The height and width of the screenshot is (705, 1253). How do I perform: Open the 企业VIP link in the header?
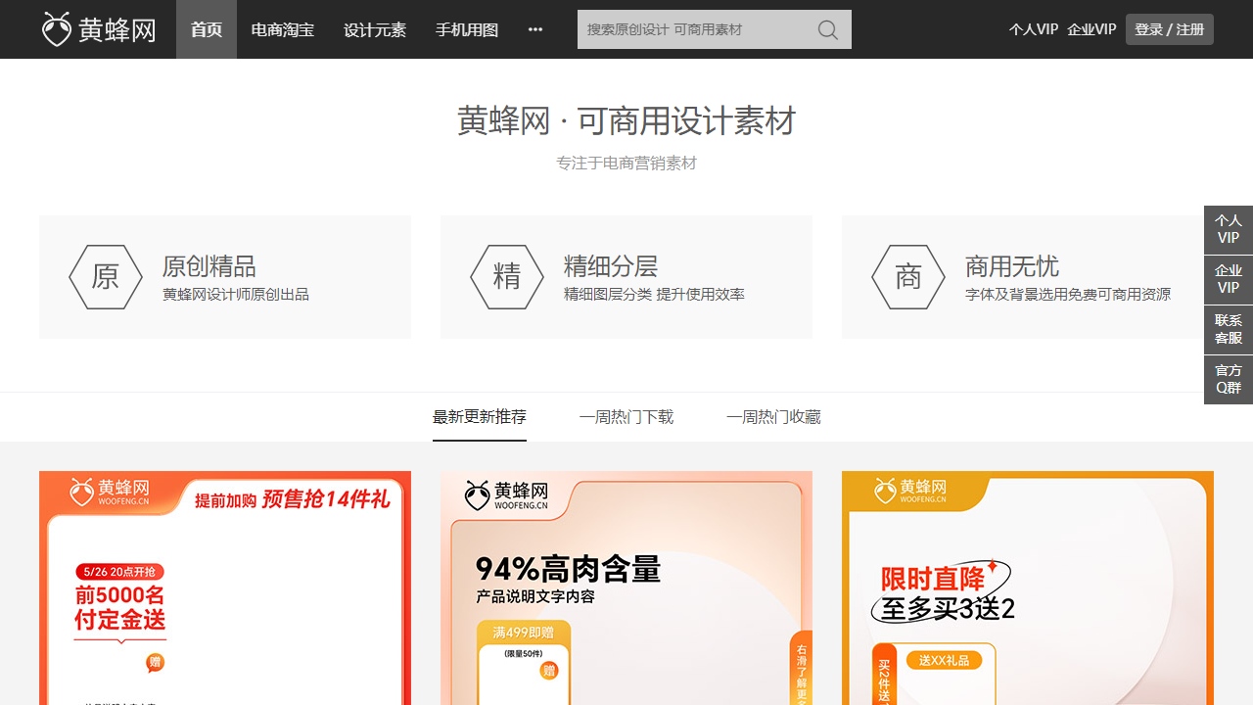[1091, 29]
